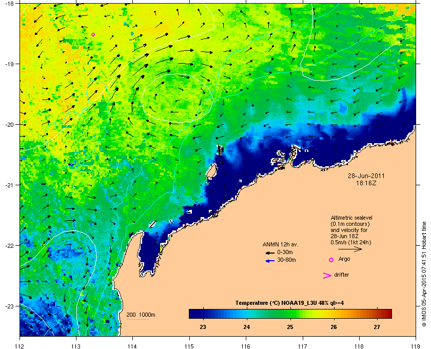Click the Temperature NOAA19_L3U colorbar title
The width and height of the screenshot is (431, 349).
[x=289, y=303]
